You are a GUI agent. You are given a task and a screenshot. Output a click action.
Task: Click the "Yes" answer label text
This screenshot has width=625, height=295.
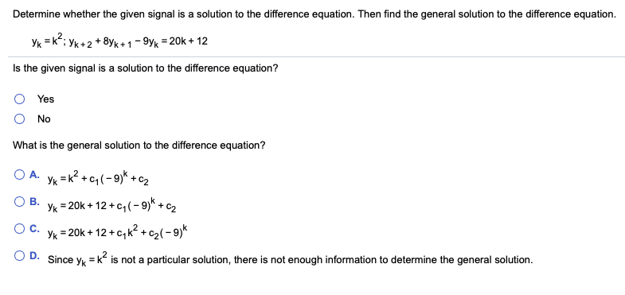pyautogui.click(x=45, y=99)
